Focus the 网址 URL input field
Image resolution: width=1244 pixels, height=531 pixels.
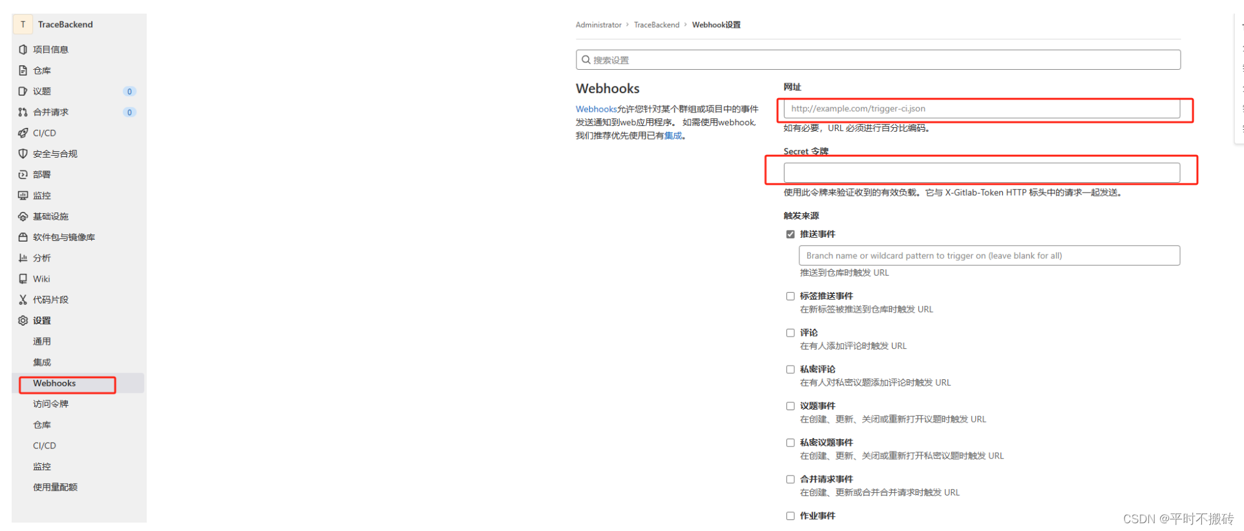click(982, 109)
